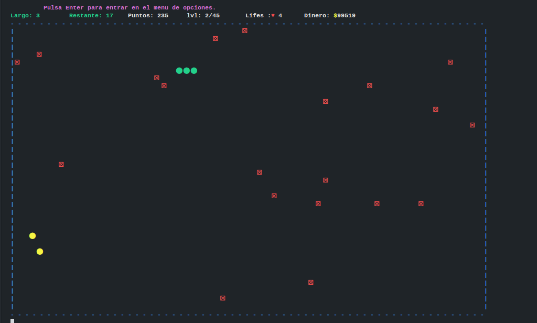Click the lower yellow food dot
Image resolution: width=537 pixels, height=323 pixels.
tap(40, 251)
